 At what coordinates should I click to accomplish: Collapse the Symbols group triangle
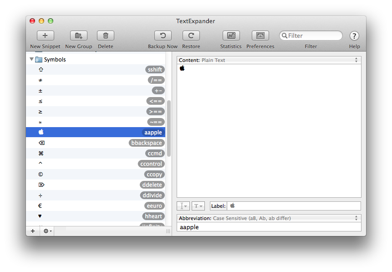pos(31,59)
